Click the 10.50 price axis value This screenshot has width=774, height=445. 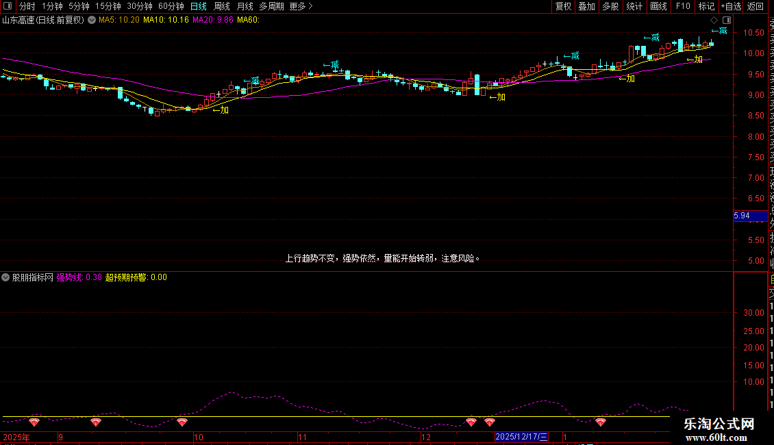click(x=753, y=33)
